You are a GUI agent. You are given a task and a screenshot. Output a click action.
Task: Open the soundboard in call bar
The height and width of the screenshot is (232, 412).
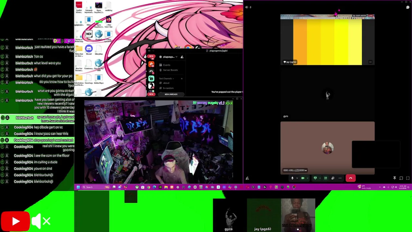333,178
